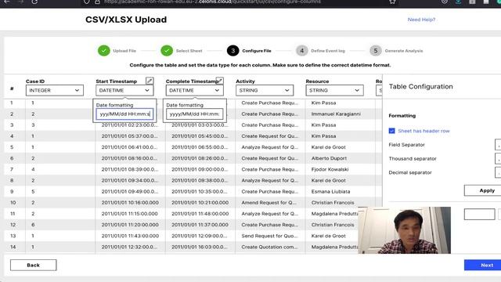Focus Complete Timestamp date formatting field
Viewport: 501px width, 282px height.
pos(195,114)
